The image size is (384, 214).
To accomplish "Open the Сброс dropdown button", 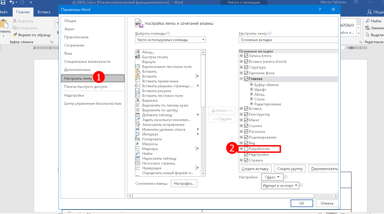I will coord(272,177).
